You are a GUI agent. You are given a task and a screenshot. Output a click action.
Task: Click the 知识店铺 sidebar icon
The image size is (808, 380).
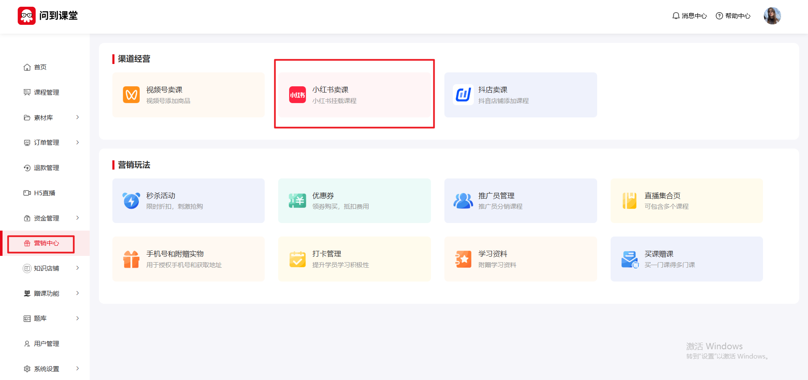pyautogui.click(x=27, y=268)
